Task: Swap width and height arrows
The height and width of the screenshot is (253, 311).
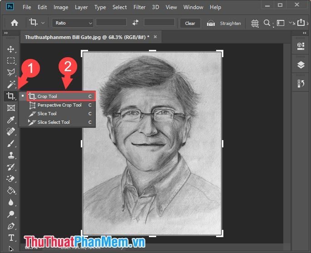Action: [x=135, y=23]
